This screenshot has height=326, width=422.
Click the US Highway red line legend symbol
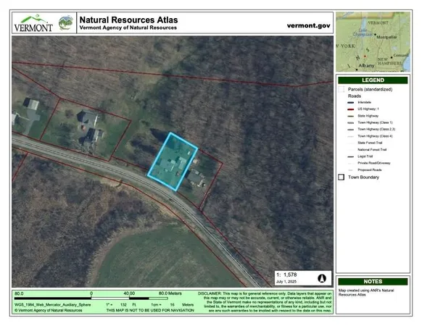(350, 109)
